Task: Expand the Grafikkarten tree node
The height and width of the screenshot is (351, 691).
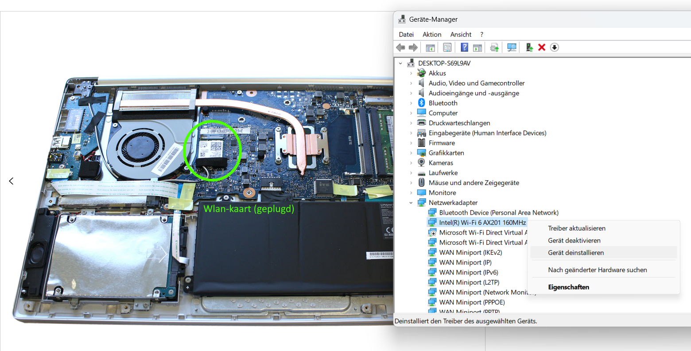Action: tap(411, 153)
